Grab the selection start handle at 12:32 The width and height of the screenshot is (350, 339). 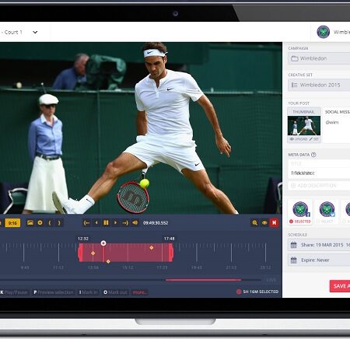pos(80,253)
